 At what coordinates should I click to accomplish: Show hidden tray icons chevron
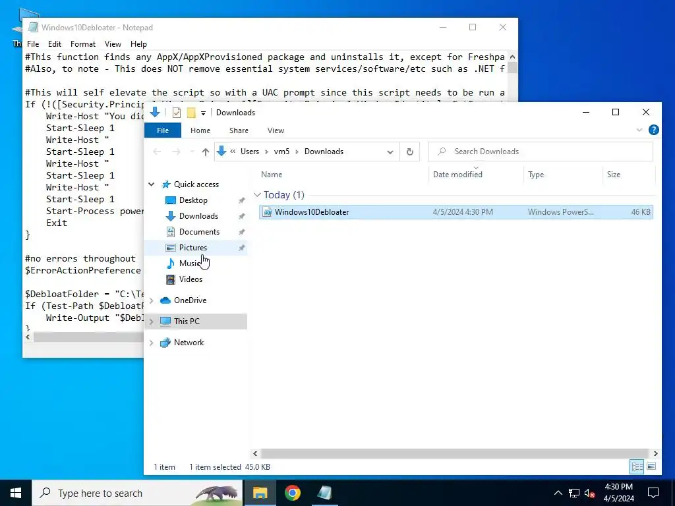[x=558, y=493]
